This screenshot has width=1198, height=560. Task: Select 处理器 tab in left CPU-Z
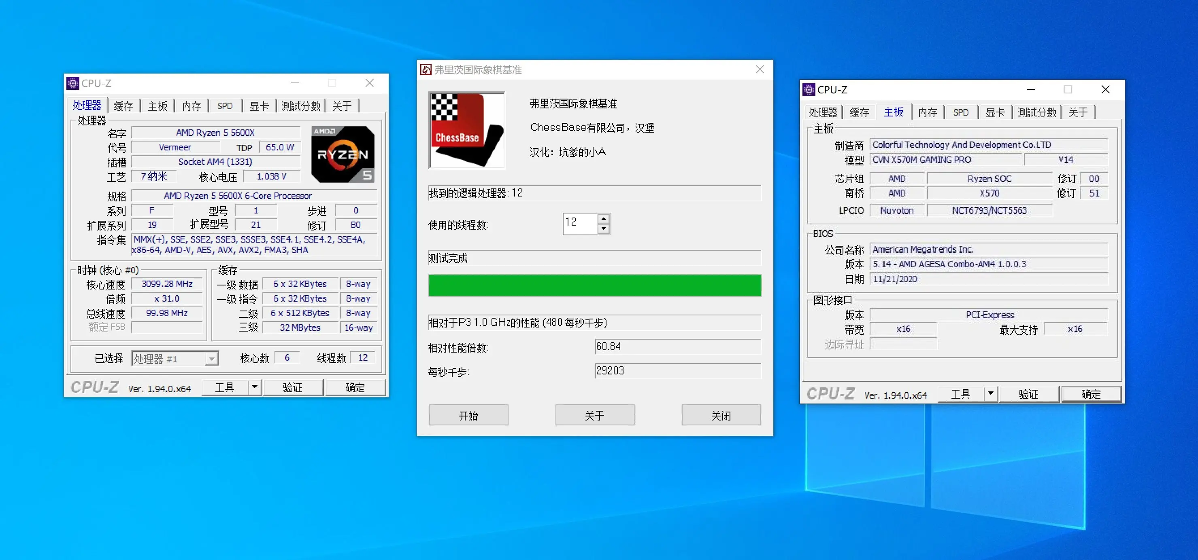(87, 106)
